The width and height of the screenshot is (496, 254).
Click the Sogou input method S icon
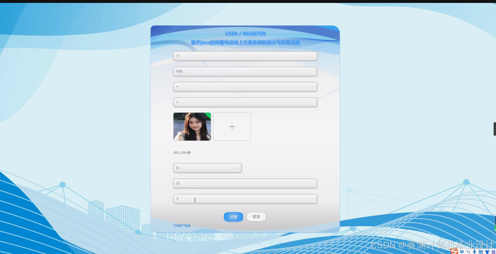click(454, 252)
